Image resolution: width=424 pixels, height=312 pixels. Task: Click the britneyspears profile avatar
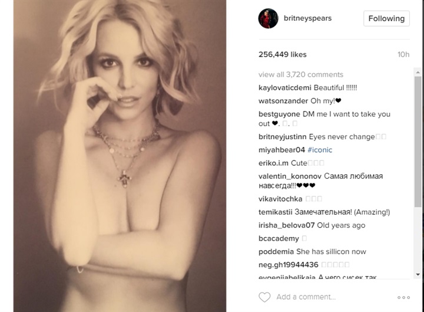pos(269,18)
